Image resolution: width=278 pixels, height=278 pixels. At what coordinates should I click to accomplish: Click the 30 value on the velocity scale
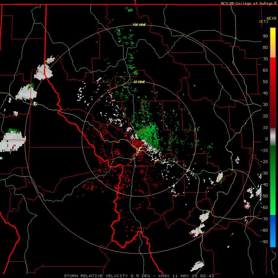(x=265, y=105)
